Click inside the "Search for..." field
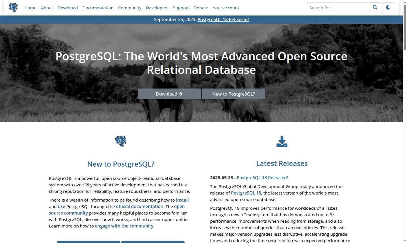This screenshot has width=407, height=243. coord(337,8)
